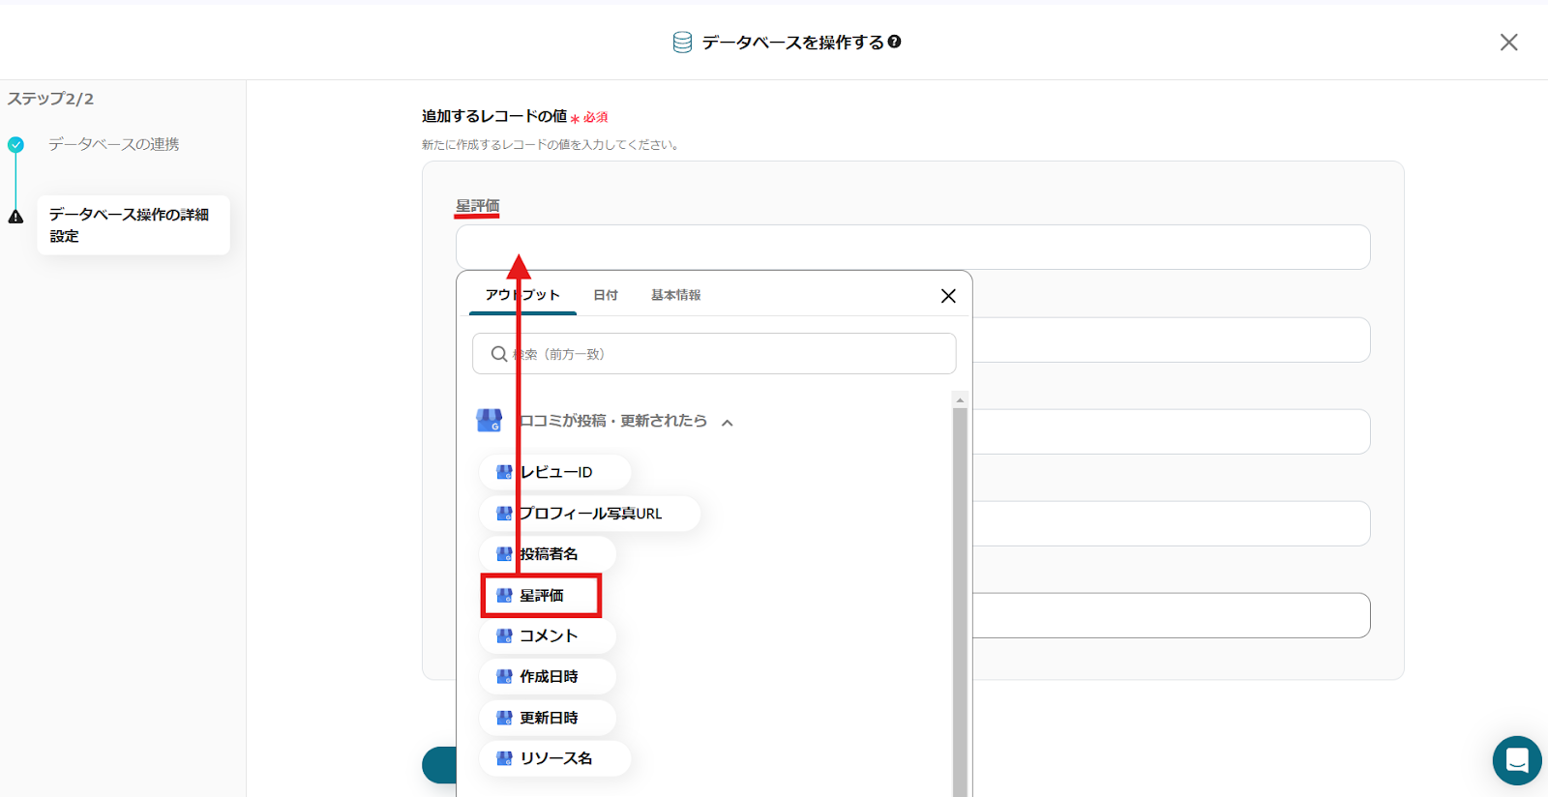Close the output picker popup
Screen dimensions: 1548x797
pyautogui.click(x=948, y=296)
